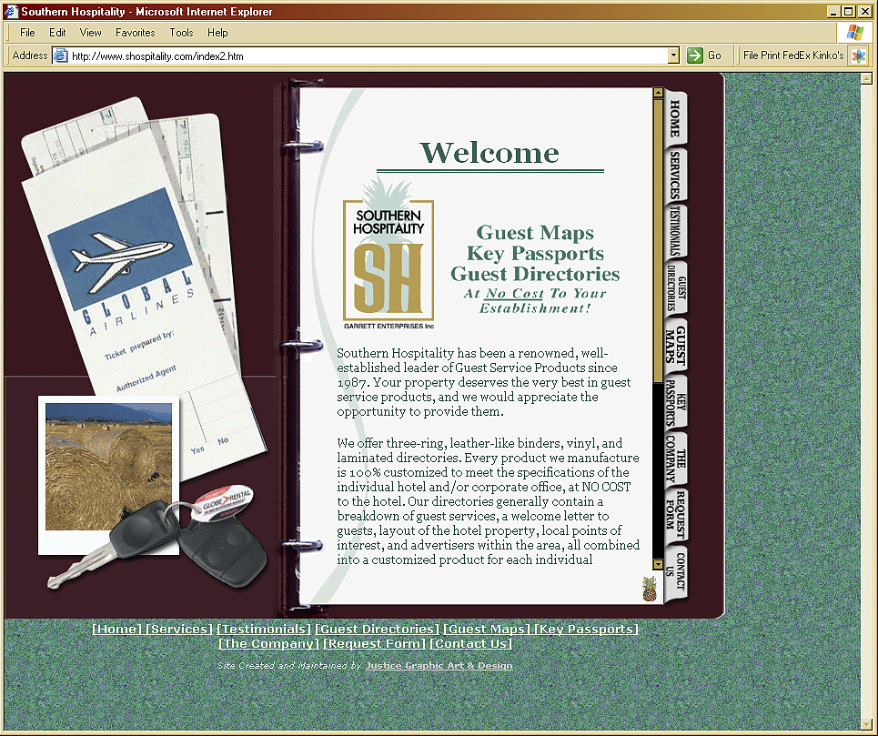878x736 pixels.
Task: Click the browser window scroll up arrow
Action: pyautogui.click(x=866, y=78)
